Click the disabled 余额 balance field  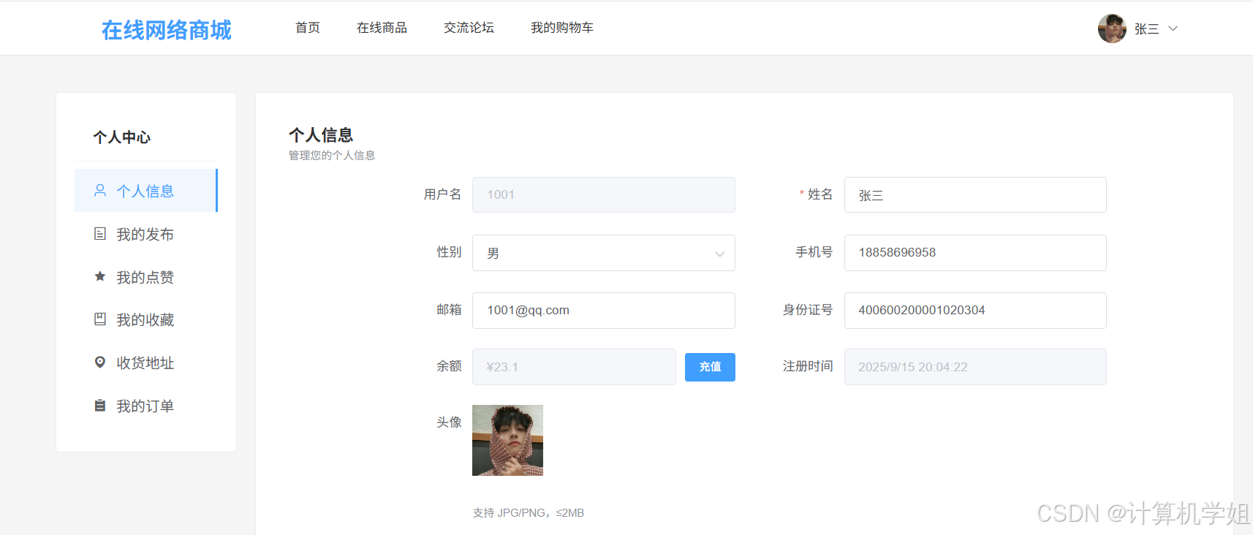(x=574, y=367)
